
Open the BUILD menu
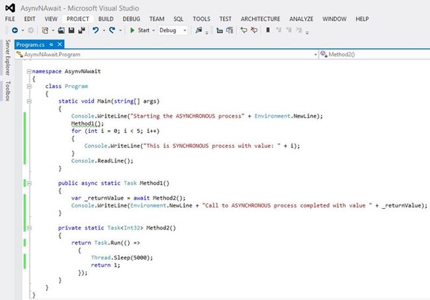(x=106, y=19)
